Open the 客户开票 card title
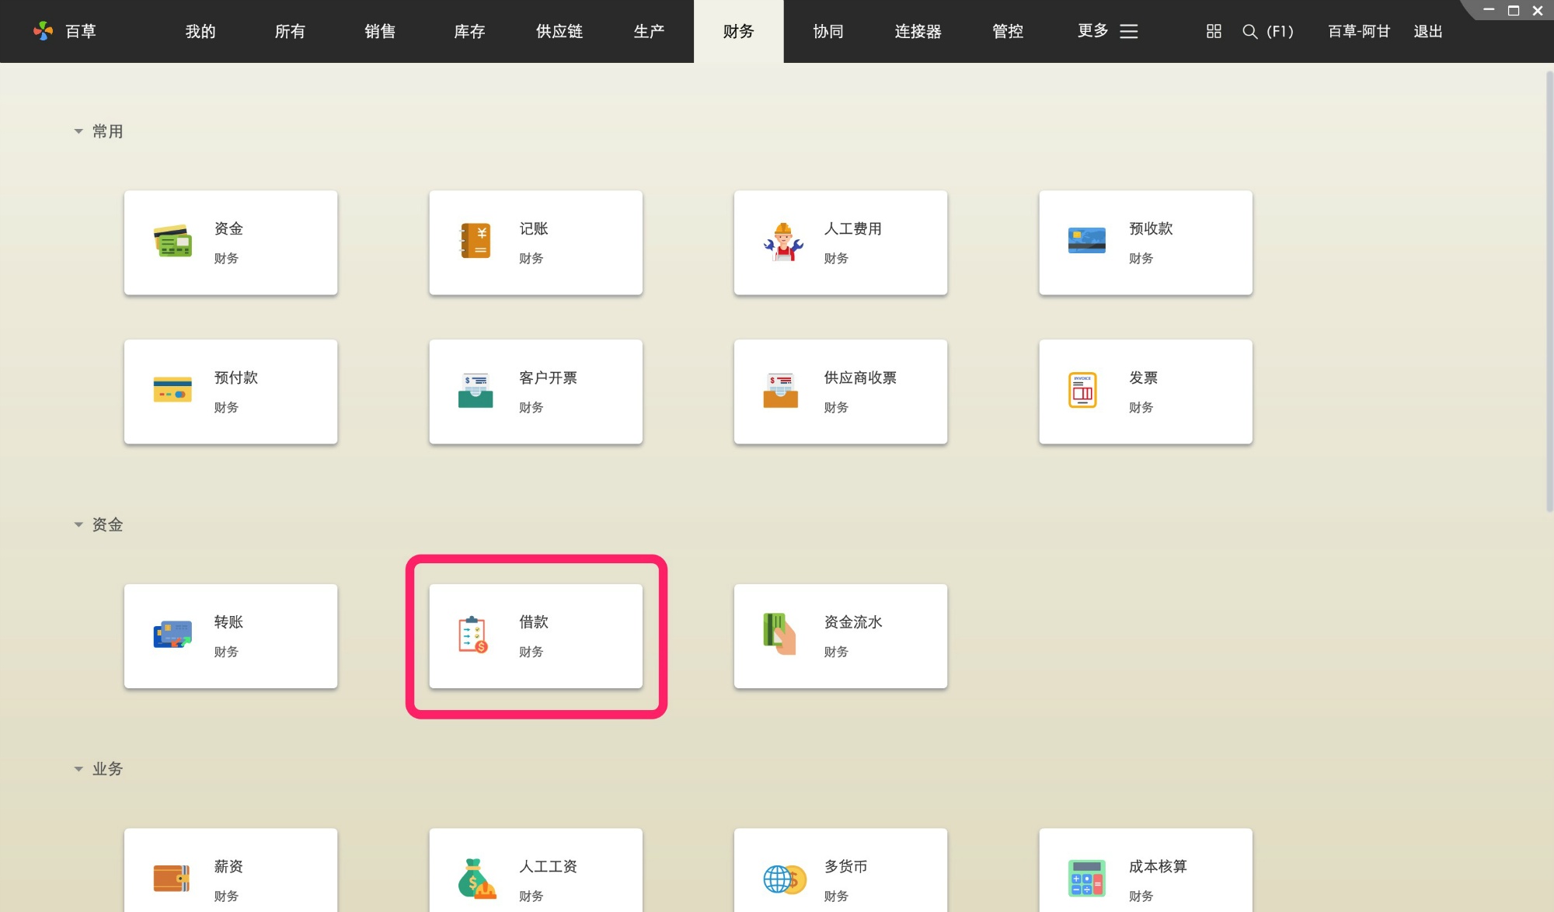 click(548, 378)
